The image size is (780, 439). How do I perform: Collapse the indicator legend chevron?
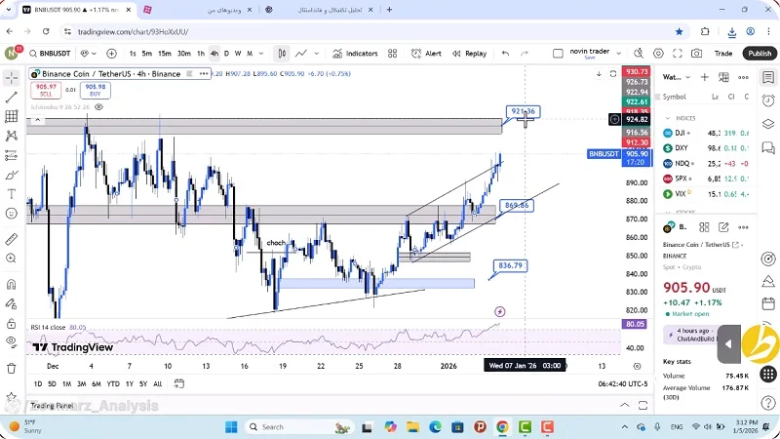[x=37, y=119]
